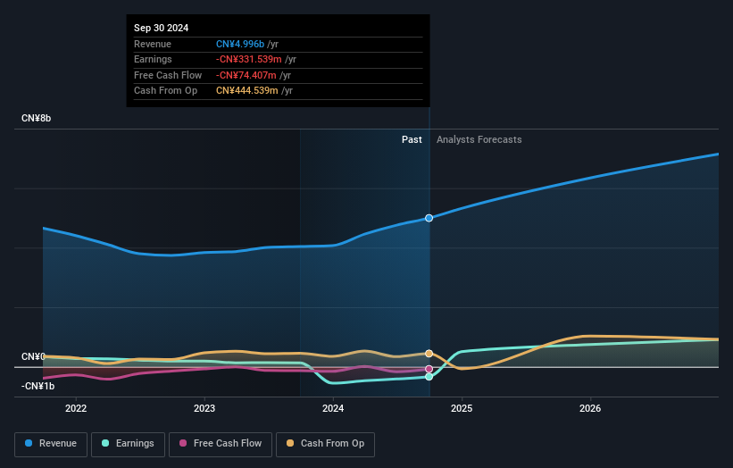Click the Cash From Op tooltip row label
This screenshot has height=468, width=733.
pyautogui.click(x=165, y=91)
